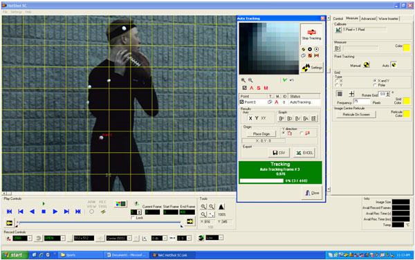Image resolution: width=415 pixels, height=260 pixels.
Task: Click the right yellow arrow marker button
Action: pos(190,222)
